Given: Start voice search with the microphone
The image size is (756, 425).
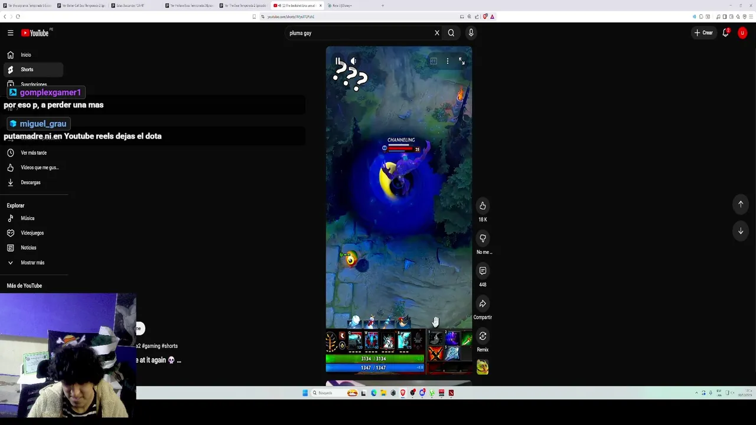Looking at the screenshot, I should [471, 33].
